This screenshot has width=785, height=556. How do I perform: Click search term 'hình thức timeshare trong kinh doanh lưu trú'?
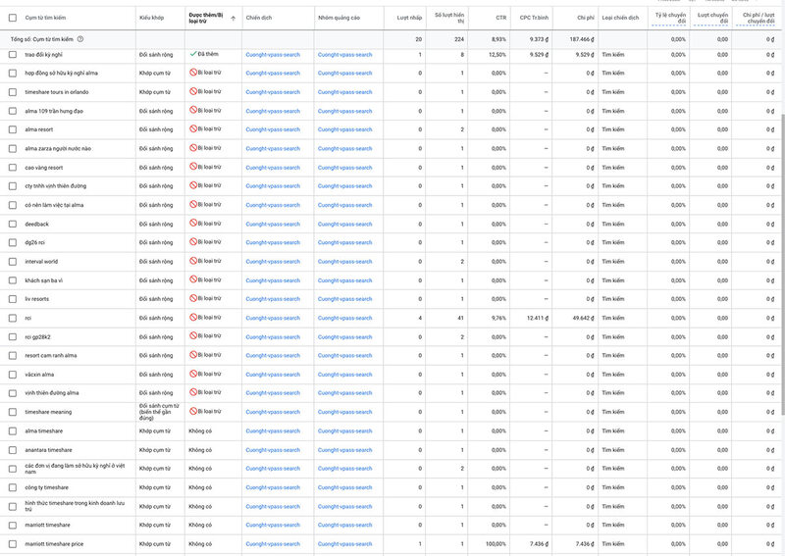tap(75, 506)
